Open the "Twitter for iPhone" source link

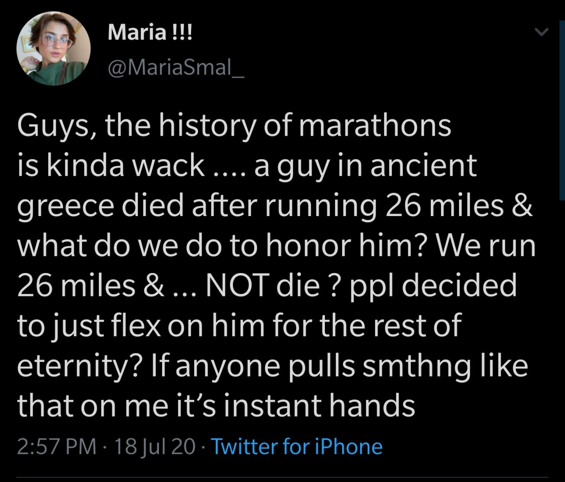click(x=297, y=447)
